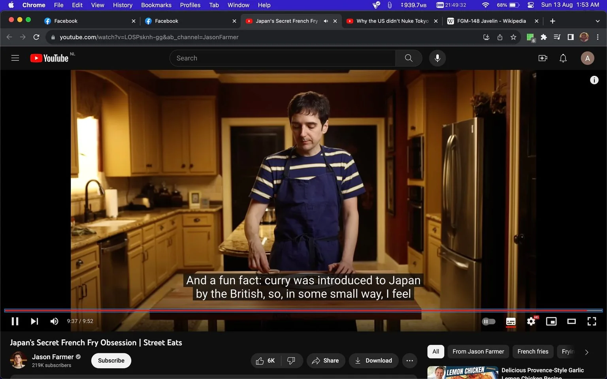The width and height of the screenshot is (607, 379).
Task: Open the YouTube guide hamburger menu
Action: (15, 58)
